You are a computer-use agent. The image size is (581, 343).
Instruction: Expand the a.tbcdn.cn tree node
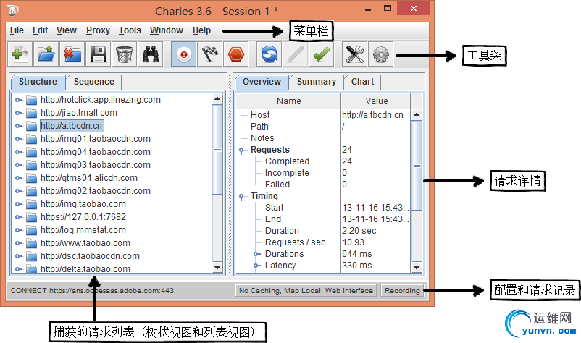pos(18,126)
